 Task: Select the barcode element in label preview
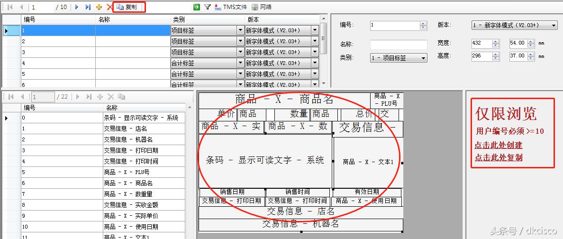[x=265, y=161]
